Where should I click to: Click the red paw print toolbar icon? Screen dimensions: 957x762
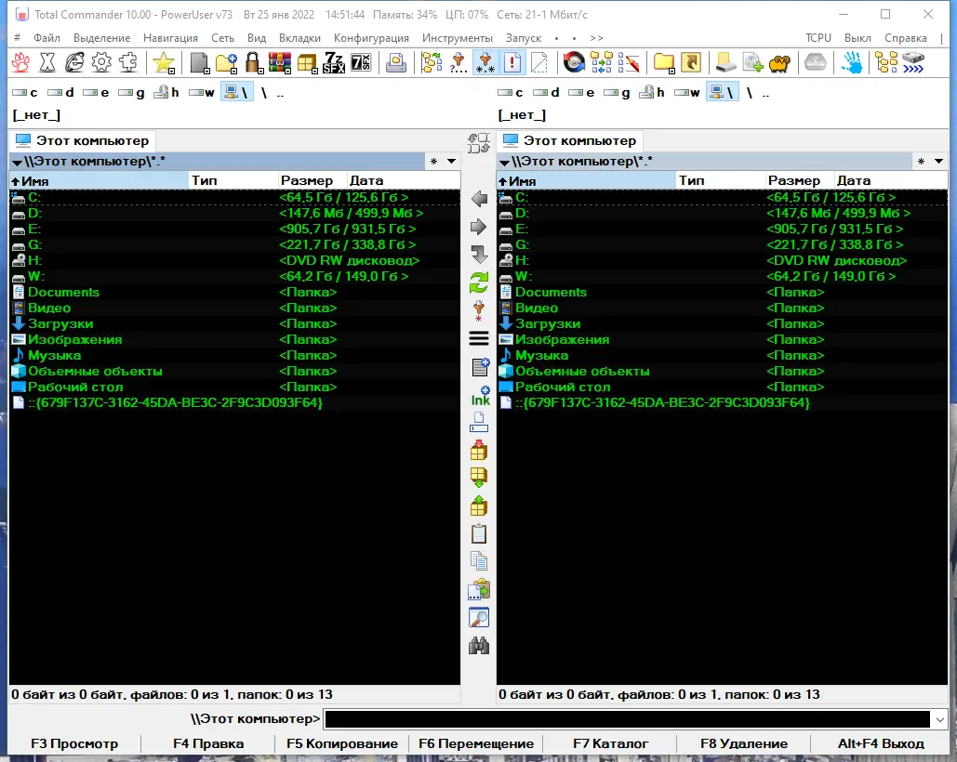pyautogui.click(x=20, y=62)
